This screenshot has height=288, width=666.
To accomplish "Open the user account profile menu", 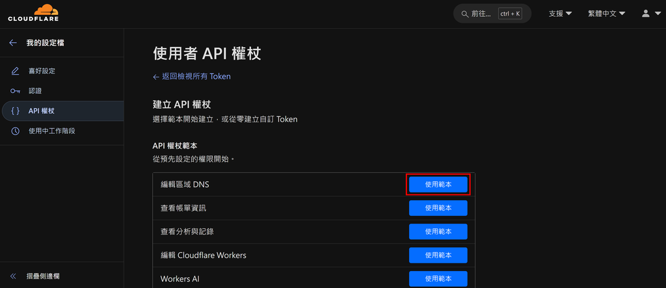I will coord(650,14).
